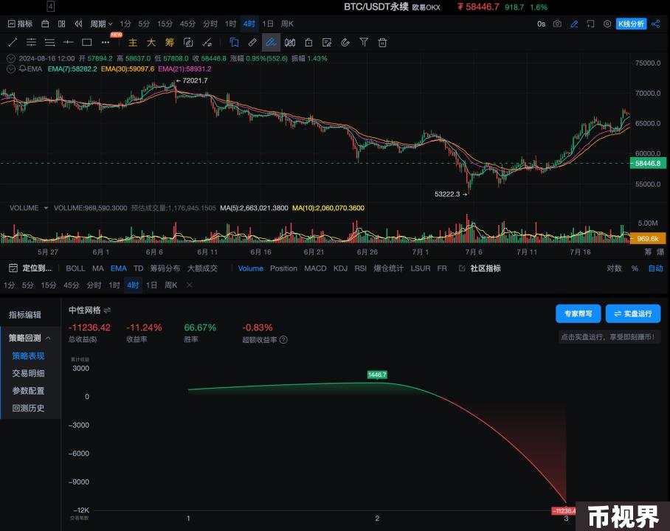670x531 pixels.
Task: Select 周K timeframe in top toolbar
Action: tap(287, 24)
